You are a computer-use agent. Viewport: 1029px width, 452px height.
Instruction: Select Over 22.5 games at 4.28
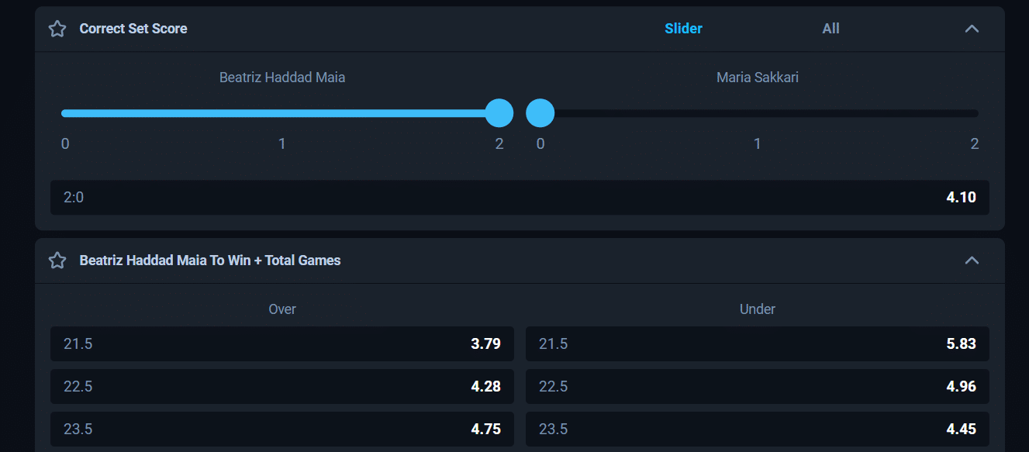pos(282,386)
